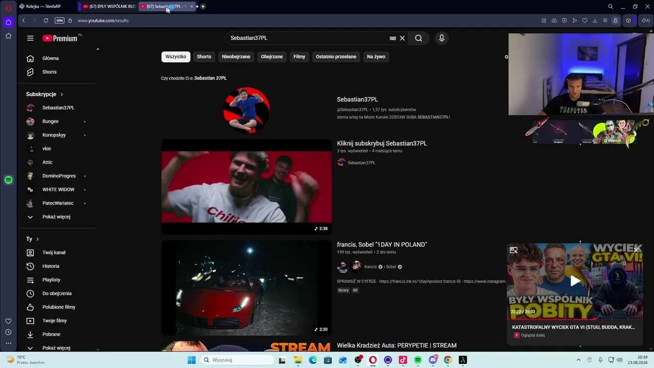This screenshot has width=654, height=368.
Task: Select the Filmy filter chip
Action: coord(299,57)
